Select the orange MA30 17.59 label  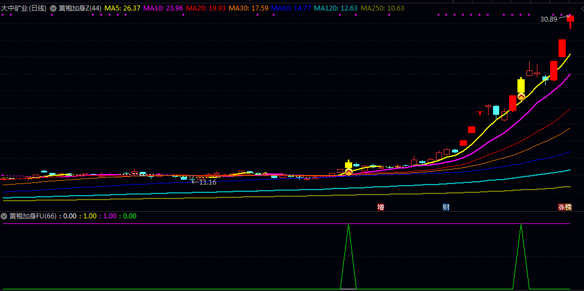point(248,8)
